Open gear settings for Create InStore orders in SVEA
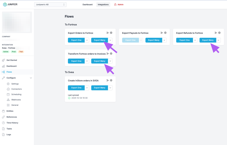The image size is (227, 145). tap(111, 80)
